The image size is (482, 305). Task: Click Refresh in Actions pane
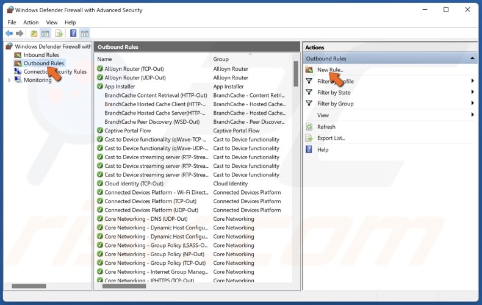point(326,127)
